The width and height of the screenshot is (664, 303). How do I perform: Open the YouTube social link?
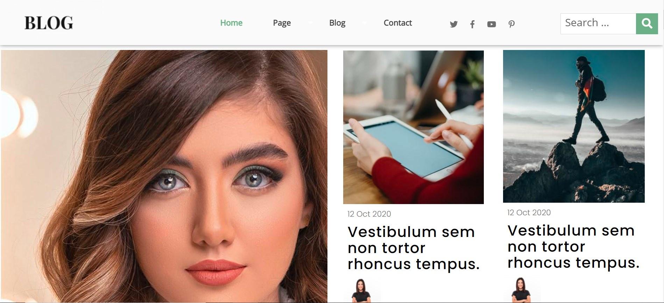pos(492,24)
